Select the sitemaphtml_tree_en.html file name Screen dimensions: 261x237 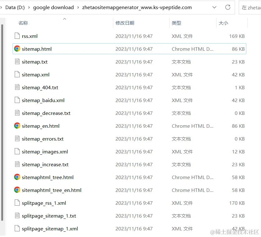point(52,190)
